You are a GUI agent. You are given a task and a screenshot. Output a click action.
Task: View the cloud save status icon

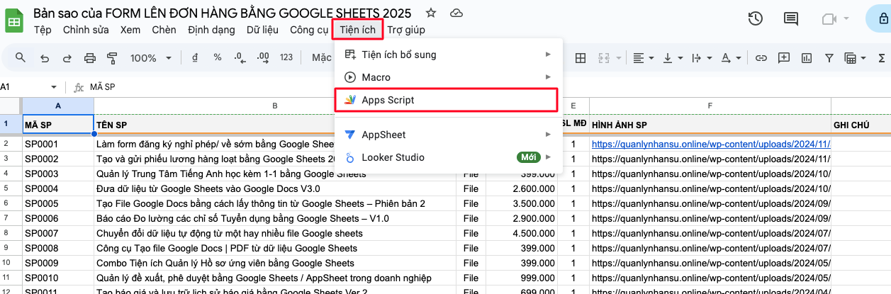coord(457,13)
